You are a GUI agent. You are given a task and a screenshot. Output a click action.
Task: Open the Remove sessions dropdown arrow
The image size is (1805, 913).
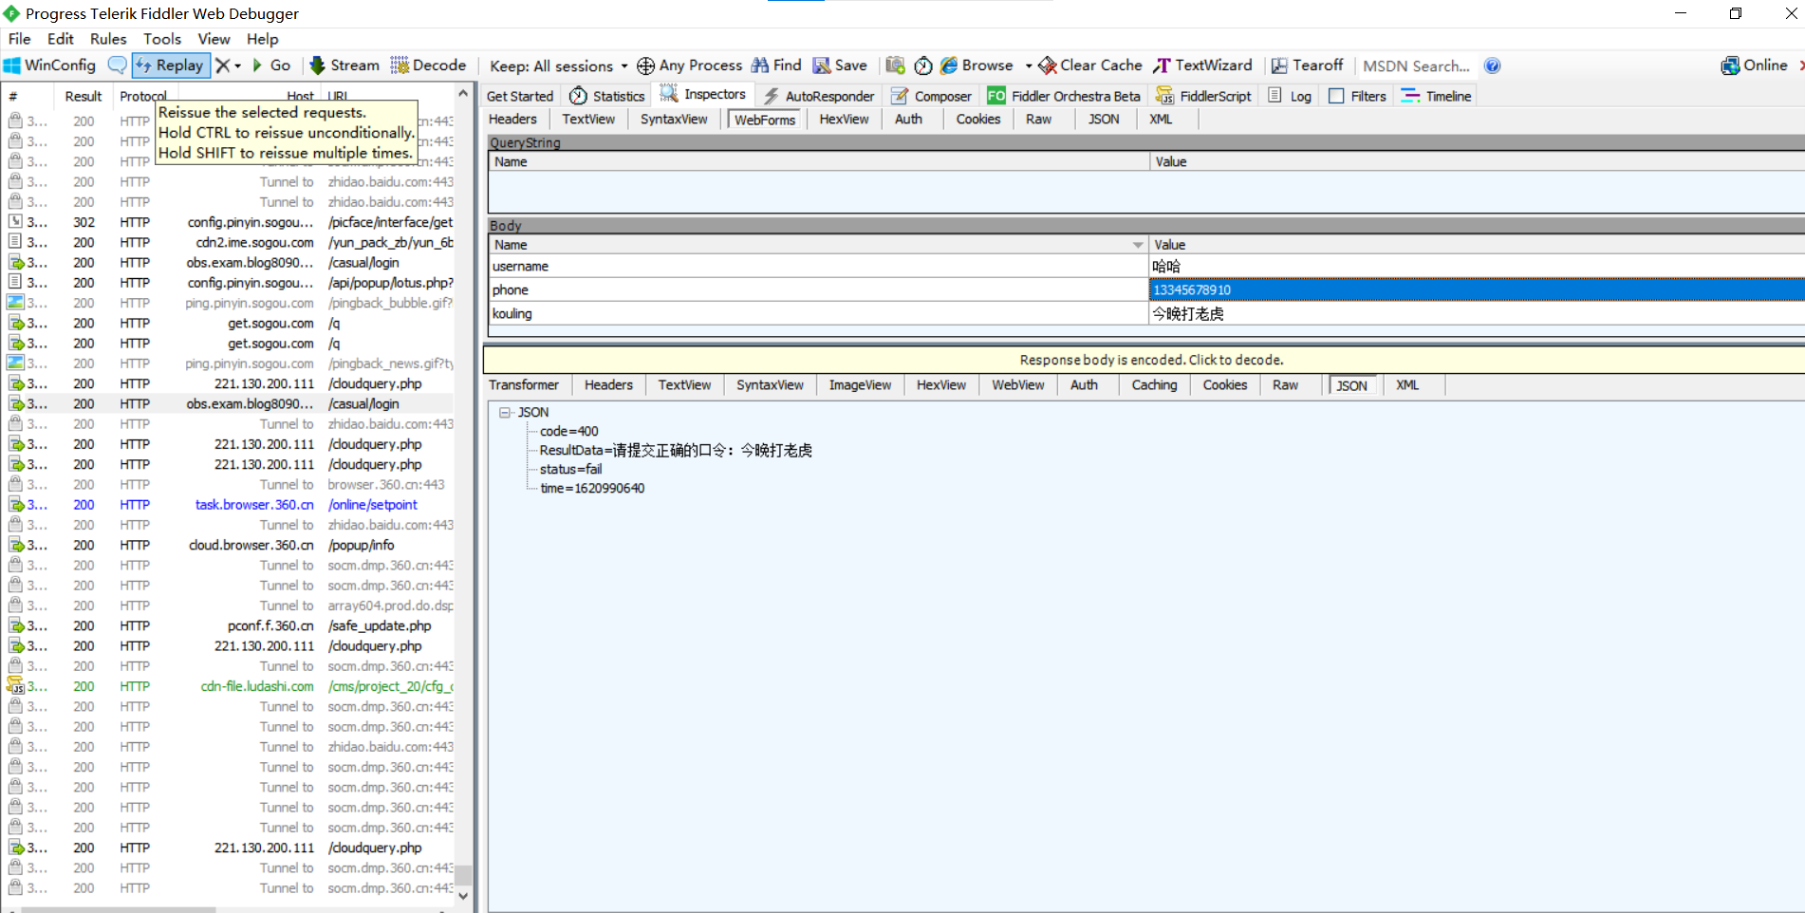pyautogui.click(x=237, y=65)
